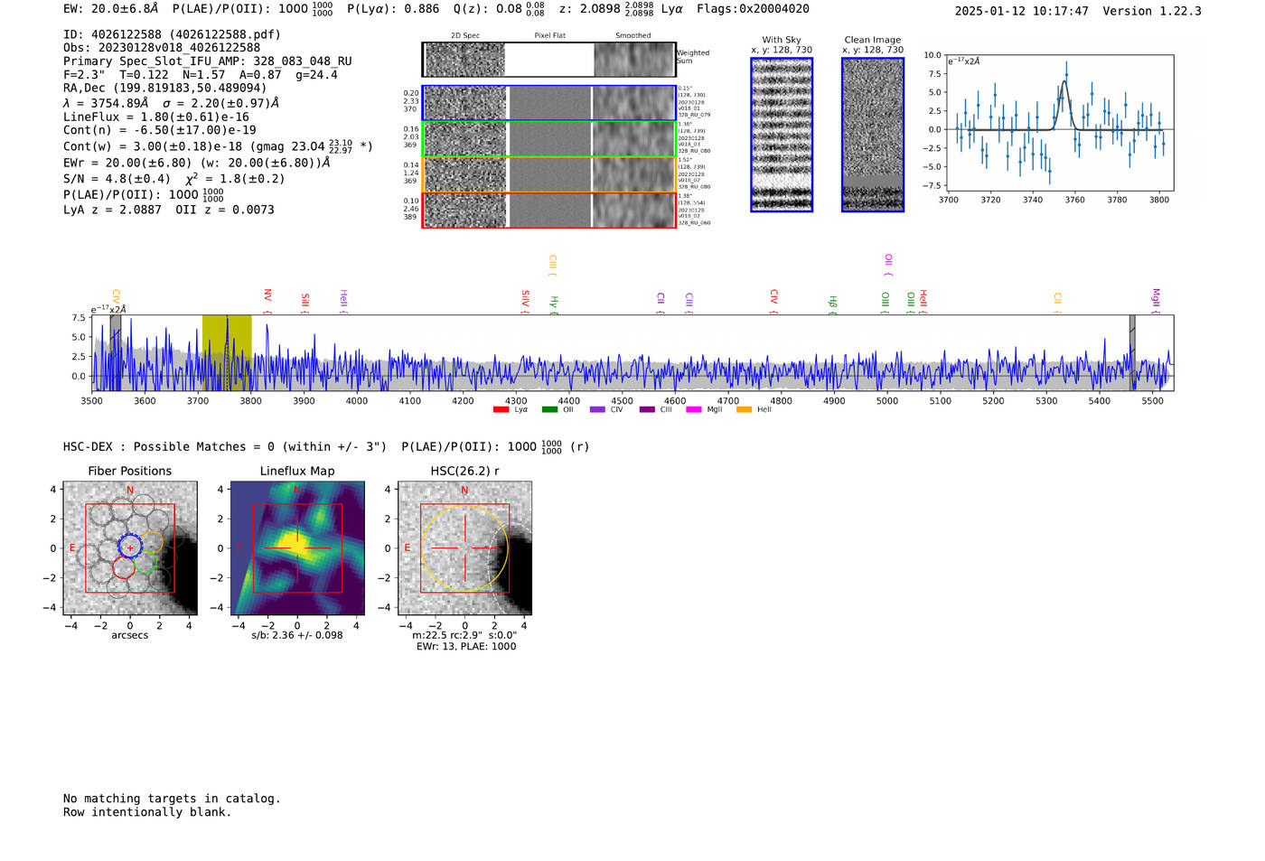
Task: Select the Hγ line marker
Action: coord(554,305)
